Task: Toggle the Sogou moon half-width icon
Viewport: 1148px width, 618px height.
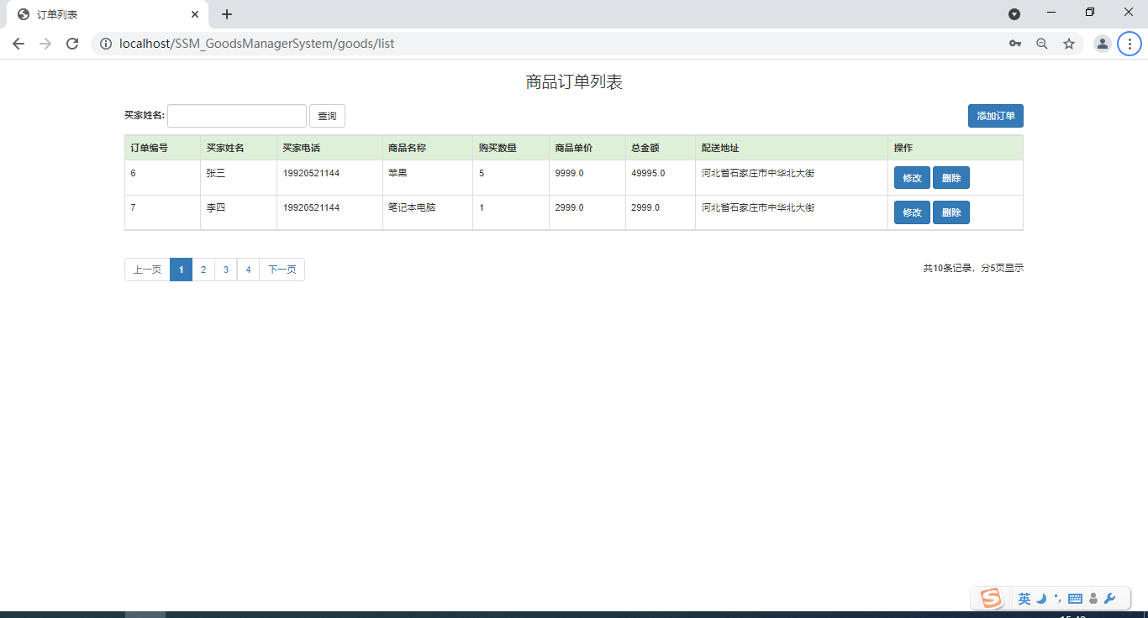Action: [x=1041, y=599]
